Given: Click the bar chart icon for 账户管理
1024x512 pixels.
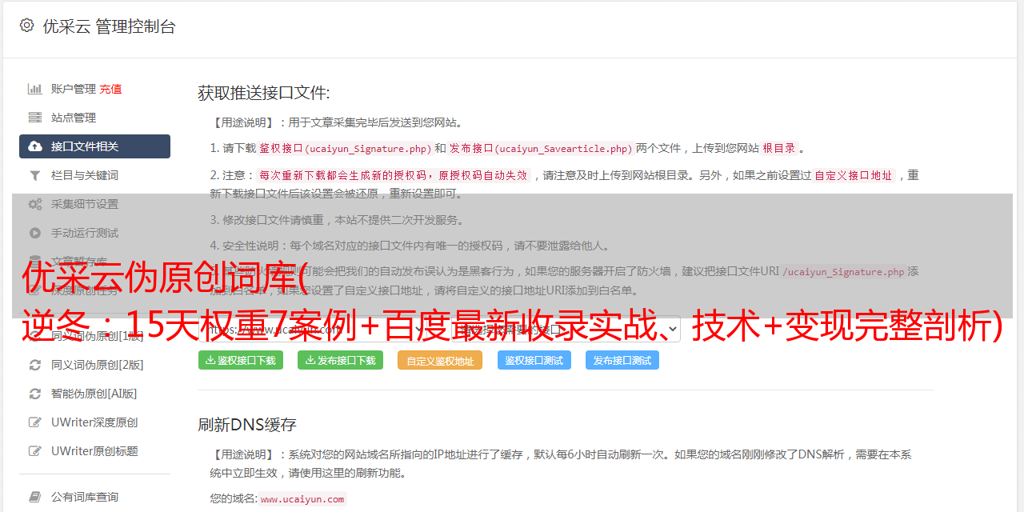Looking at the screenshot, I should pyautogui.click(x=35, y=89).
